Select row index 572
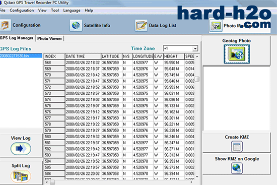The height and width of the screenshot is (185, 277). (54, 87)
